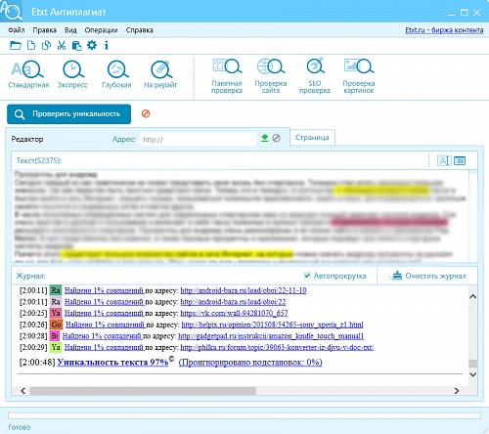Image resolution: width=489 pixels, height=434 pixels.
Task: Show program info via the i icon
Action: pos(107,45)
